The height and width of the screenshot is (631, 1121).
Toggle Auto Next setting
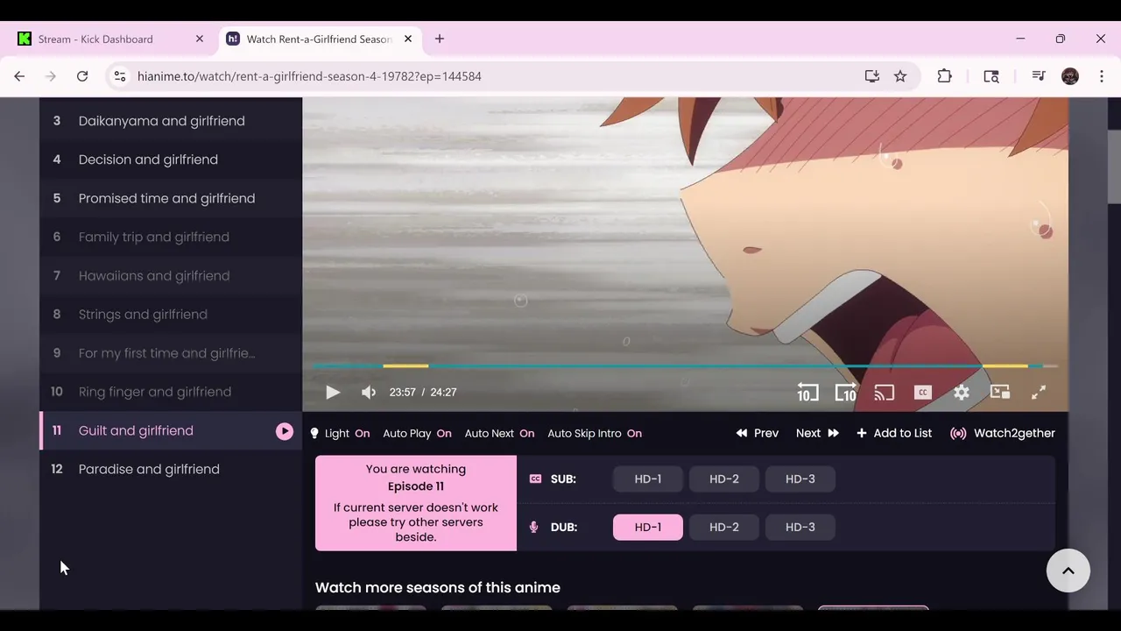point(499,433)
